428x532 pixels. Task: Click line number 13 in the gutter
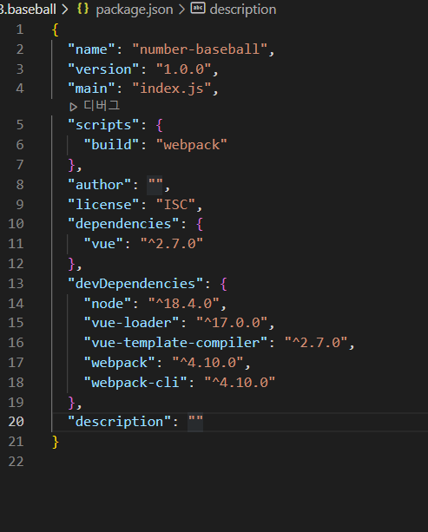pos(16,283)
